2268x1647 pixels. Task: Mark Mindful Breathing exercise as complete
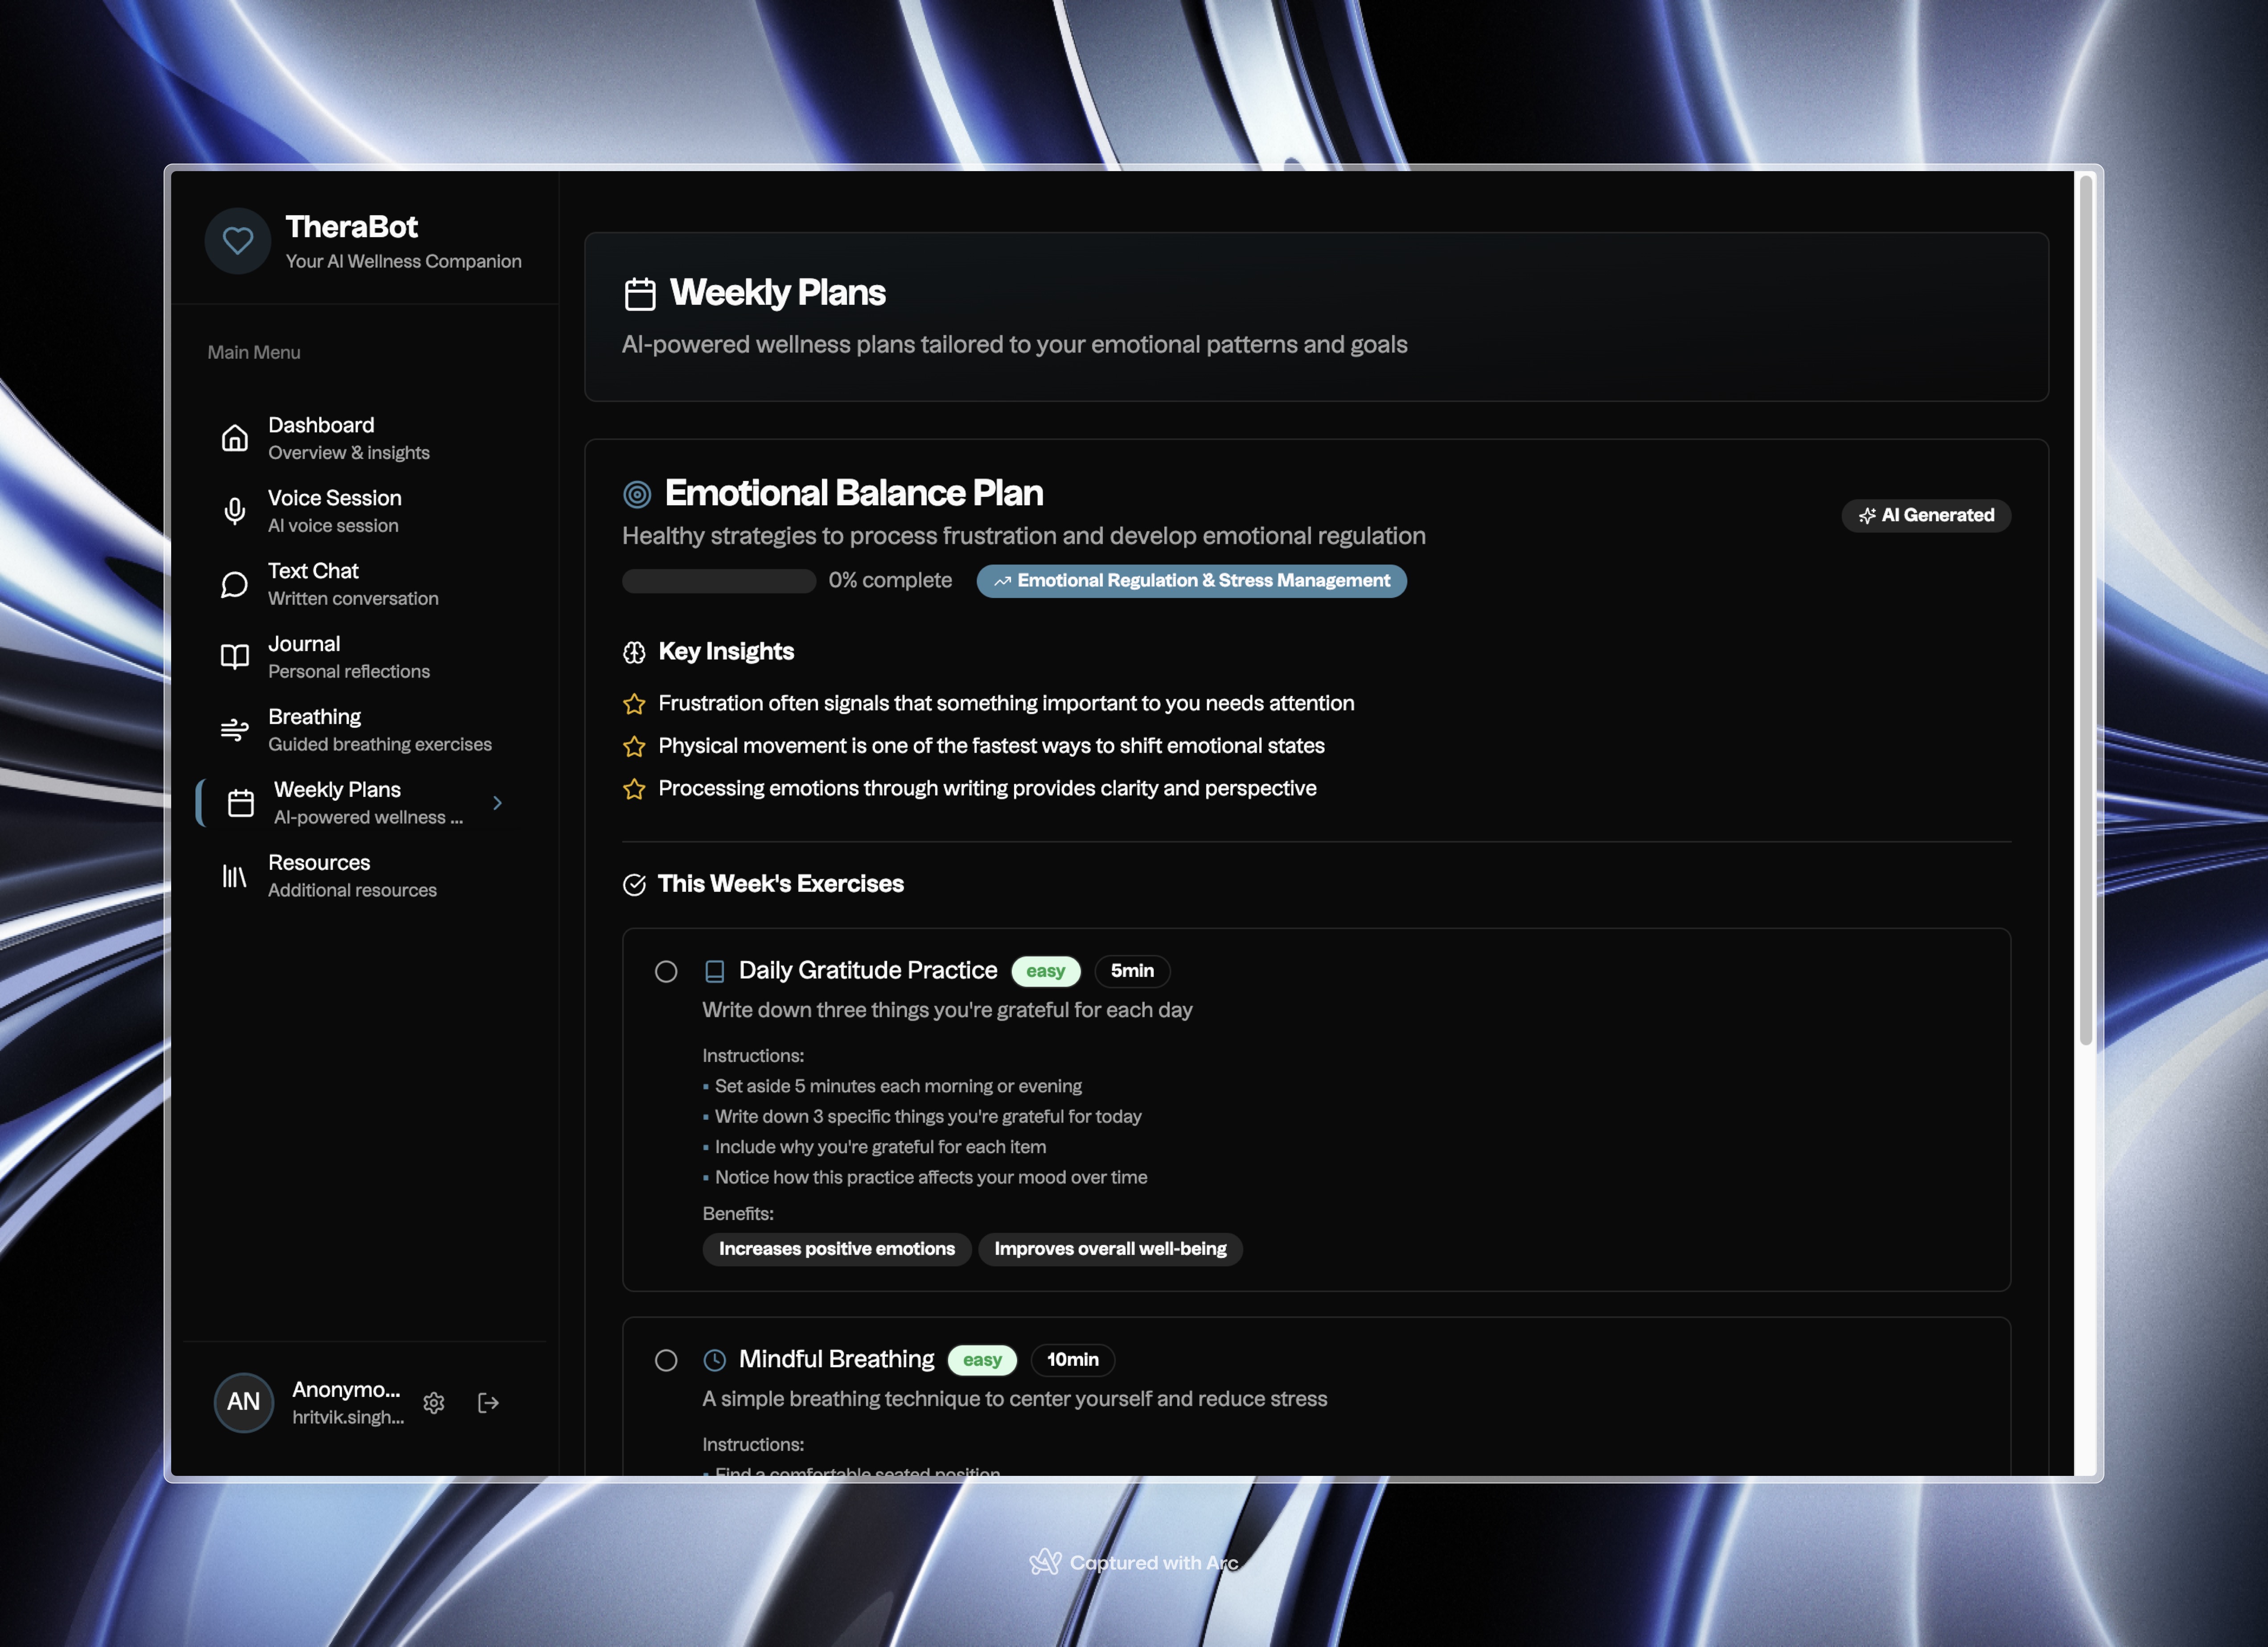click(666, 1360)
